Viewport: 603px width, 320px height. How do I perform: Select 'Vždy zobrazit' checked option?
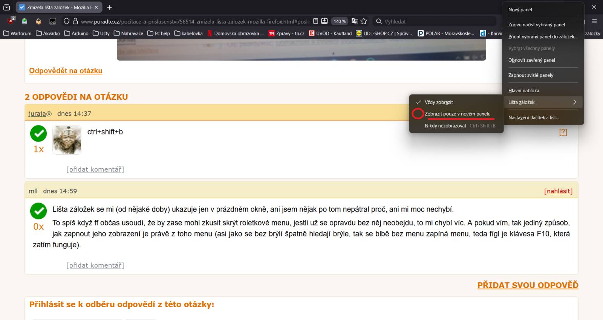(439, 102)
